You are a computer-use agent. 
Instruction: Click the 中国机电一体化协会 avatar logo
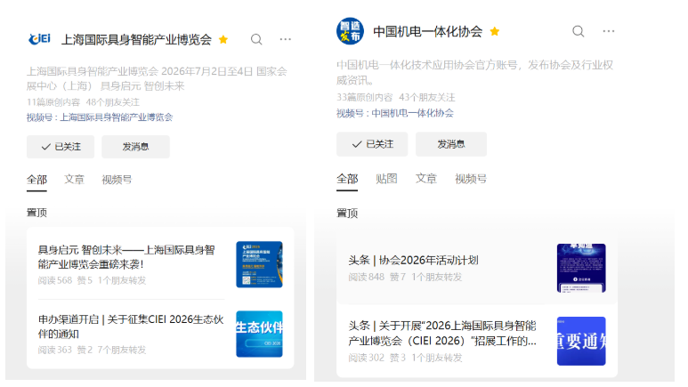(x=350, y=31)
